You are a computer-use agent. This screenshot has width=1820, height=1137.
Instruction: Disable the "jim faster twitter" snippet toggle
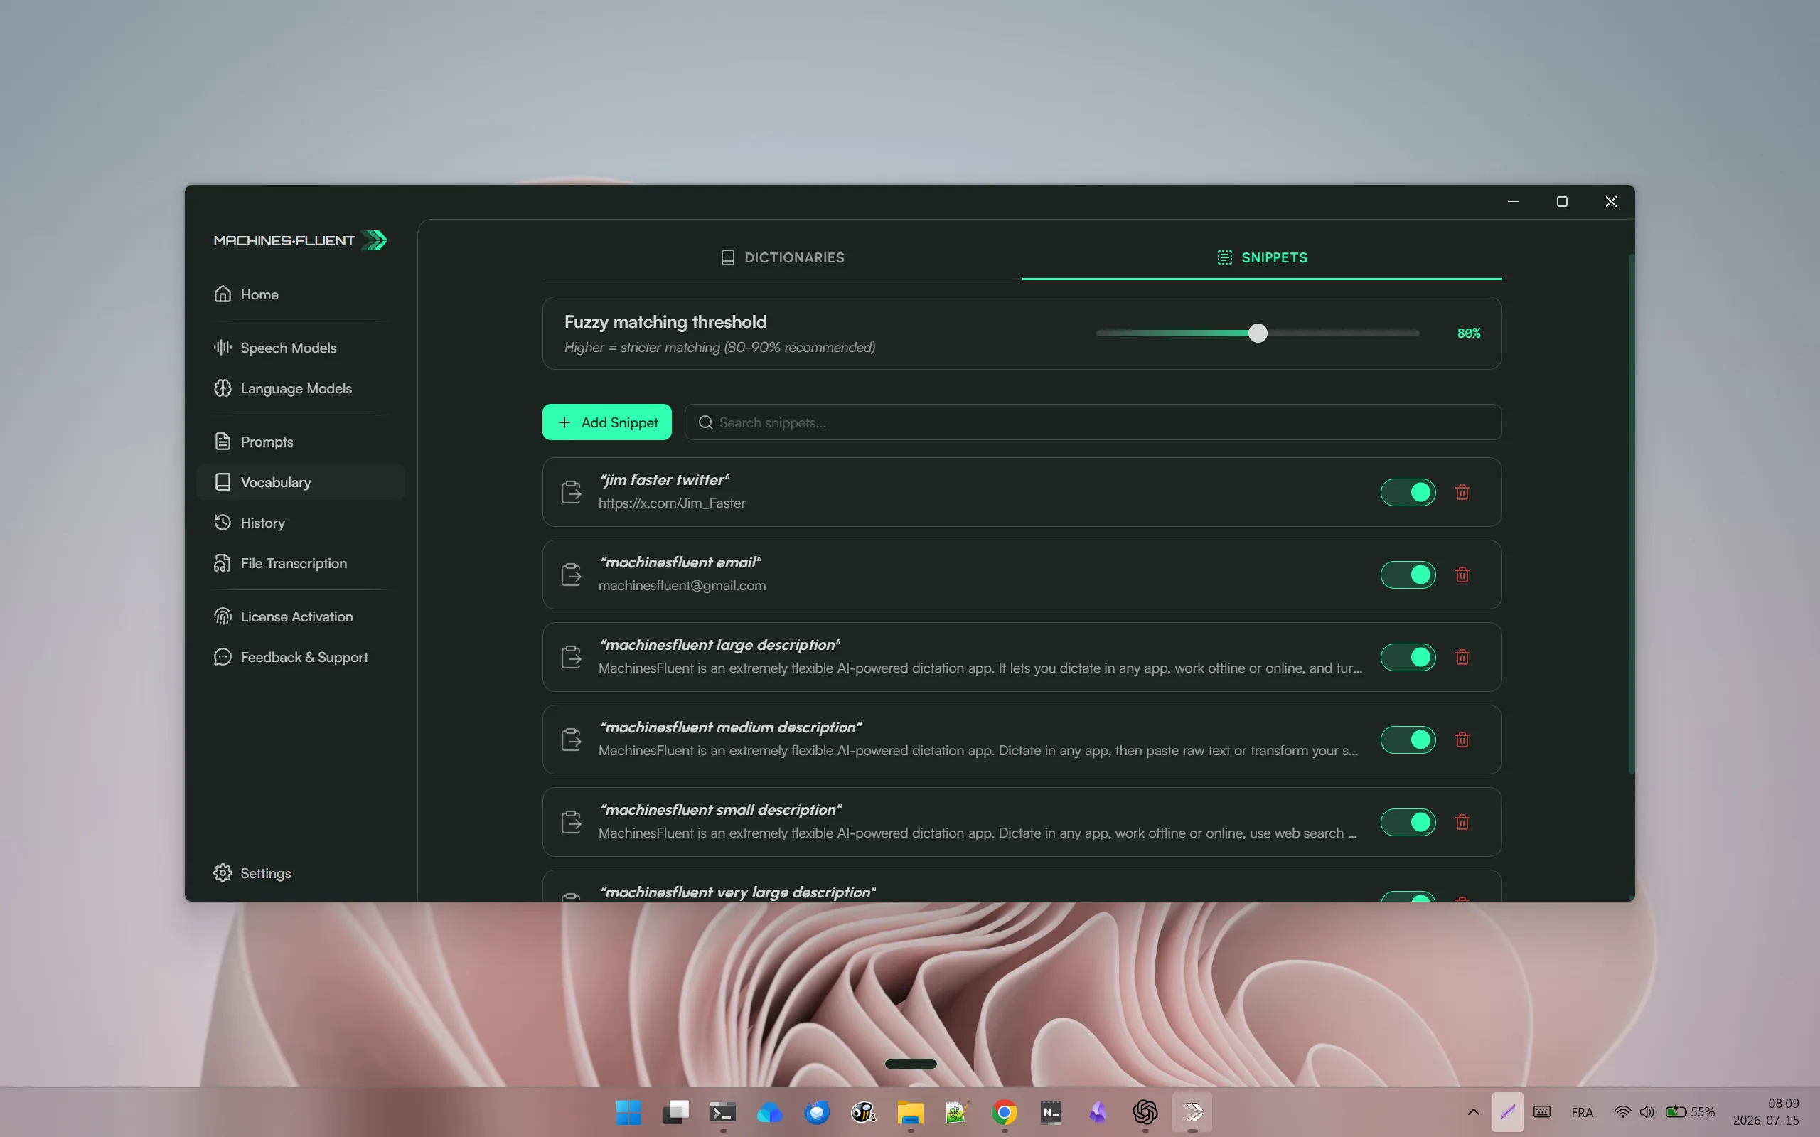(1408, 493)
